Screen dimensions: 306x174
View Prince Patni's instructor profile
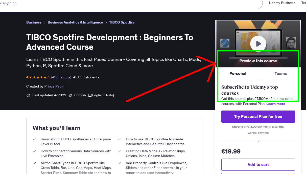tap(54, 86)
